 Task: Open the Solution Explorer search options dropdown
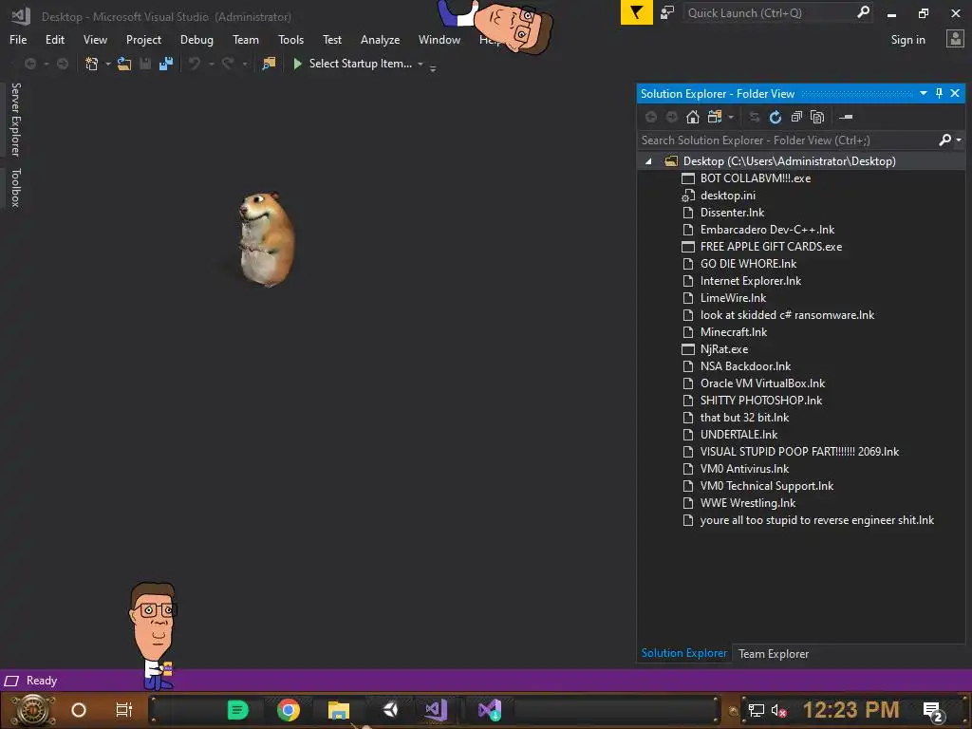pyautogui.click(x=959, y=140)
